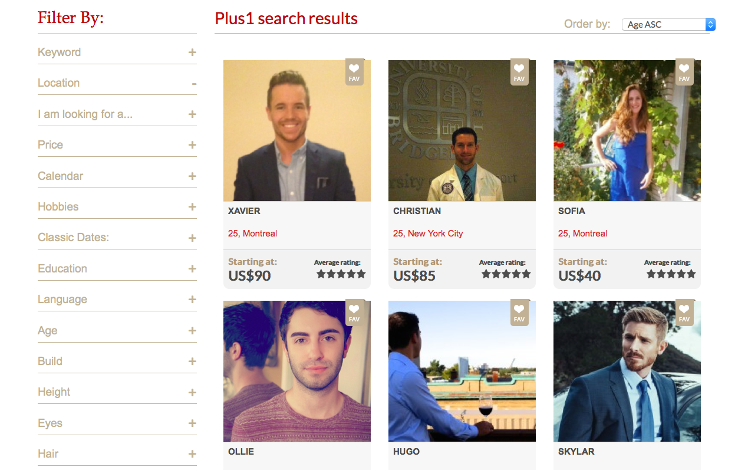This screenshot has height=470, width=748.
Task: Expand the Education filter
Action: (192, 269)
